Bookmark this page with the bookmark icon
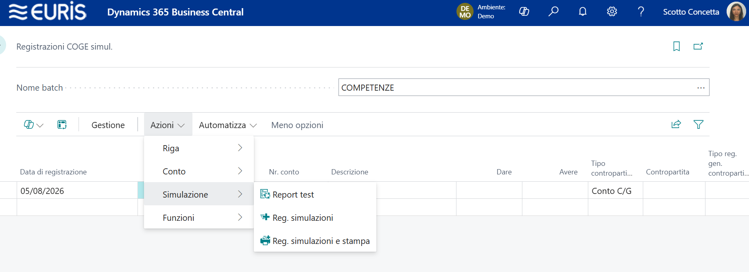 (x=677, y=46)
